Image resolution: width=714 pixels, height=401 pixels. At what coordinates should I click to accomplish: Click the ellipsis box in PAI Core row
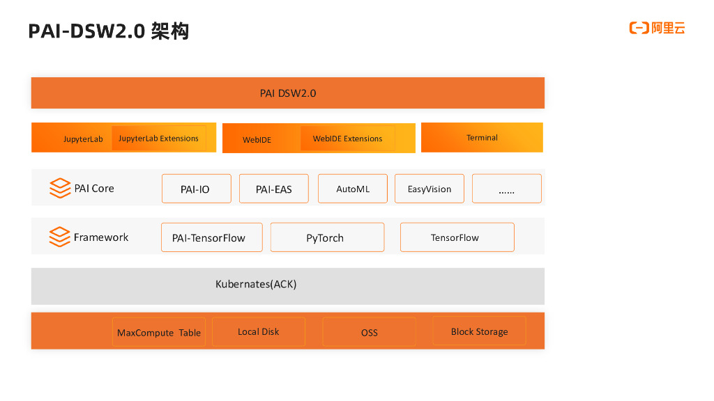click(507, 189)
